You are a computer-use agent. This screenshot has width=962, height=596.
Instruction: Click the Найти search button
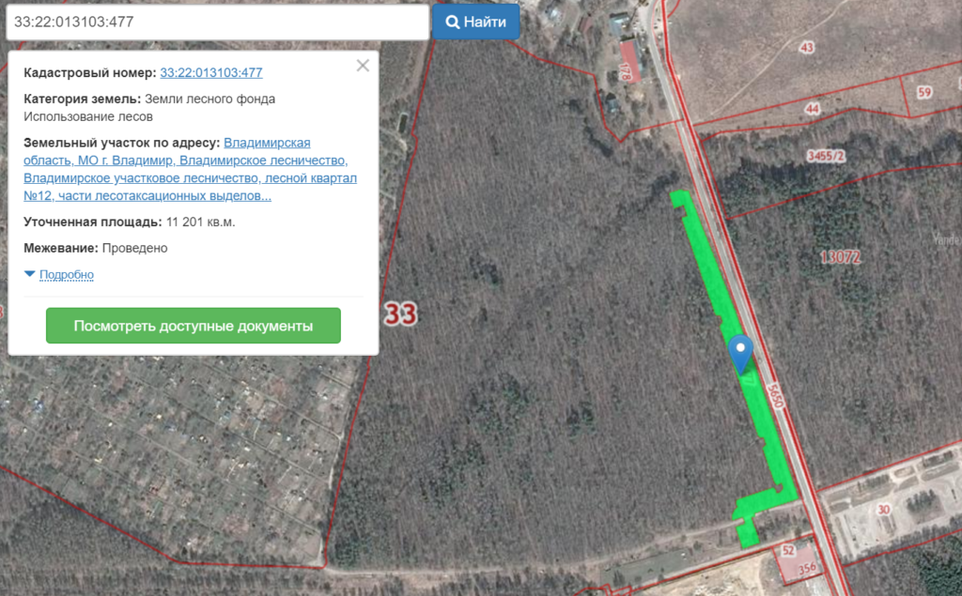click(x=475, y=22)
